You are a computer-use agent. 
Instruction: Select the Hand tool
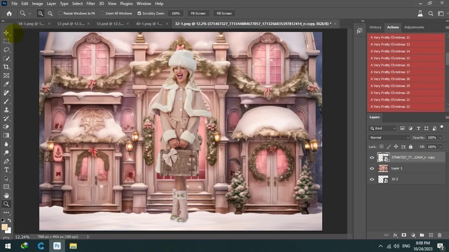tap(6, 195)
